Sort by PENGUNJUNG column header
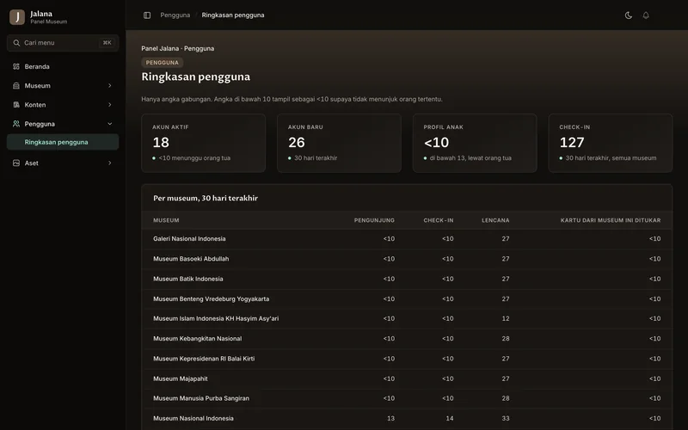This screenshot has height=430, width=688. [374, 220]
